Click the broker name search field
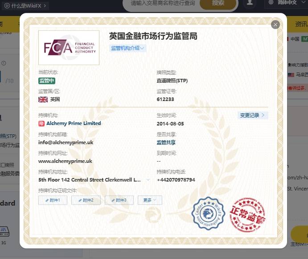The image size is (308, 259). coord(163,3)
